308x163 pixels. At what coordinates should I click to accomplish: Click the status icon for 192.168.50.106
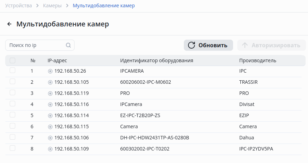click(50, 138)
